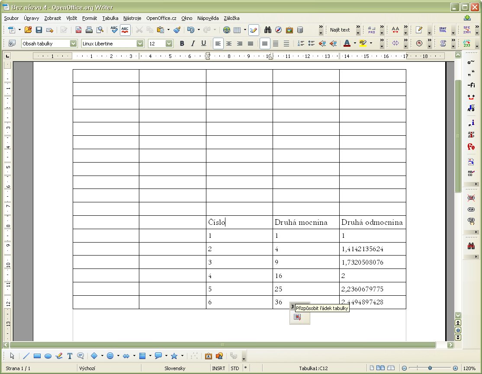The image size is (482, 374).
Task: Turn on bullets list
Action: pos(312,43)
